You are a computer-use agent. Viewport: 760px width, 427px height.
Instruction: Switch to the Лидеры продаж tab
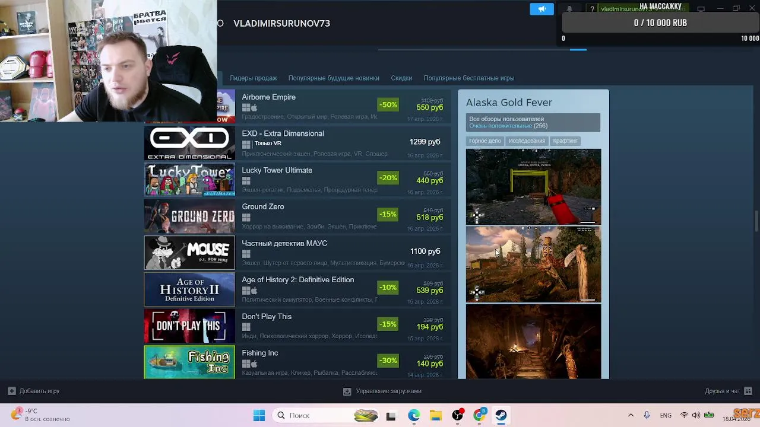tap(253, 78)
